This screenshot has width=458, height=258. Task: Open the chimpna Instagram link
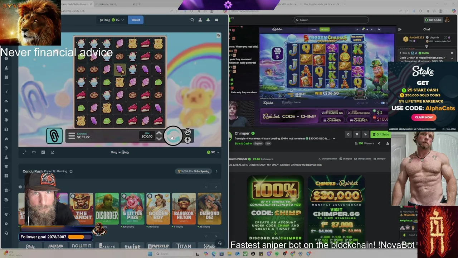pyautogui.click(x=346, y=159)
